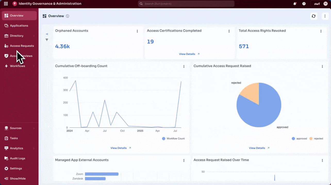Toggle Workflow Count legend series
331x185 pixels.
pyautogui.click(x=173, y=138)
